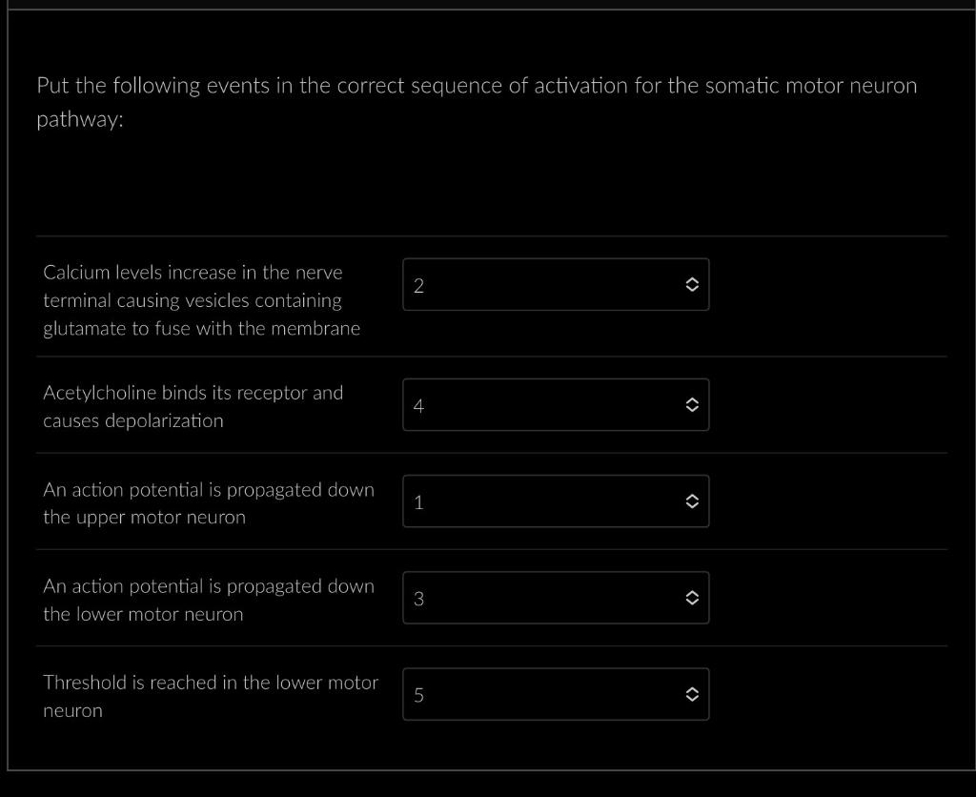This screenshot has height=797, width=976.
Task: Click the chevron on the upper motor neuron dropdown
Action: tap(693, 501)
